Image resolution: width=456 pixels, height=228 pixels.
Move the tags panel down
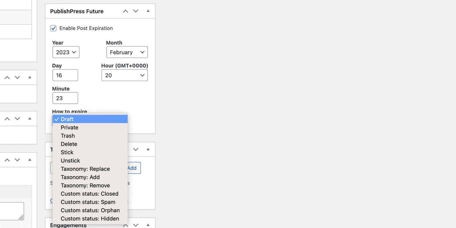click(136, 149)
